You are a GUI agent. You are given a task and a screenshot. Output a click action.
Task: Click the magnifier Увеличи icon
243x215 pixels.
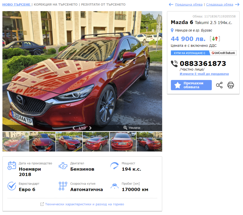125,128
